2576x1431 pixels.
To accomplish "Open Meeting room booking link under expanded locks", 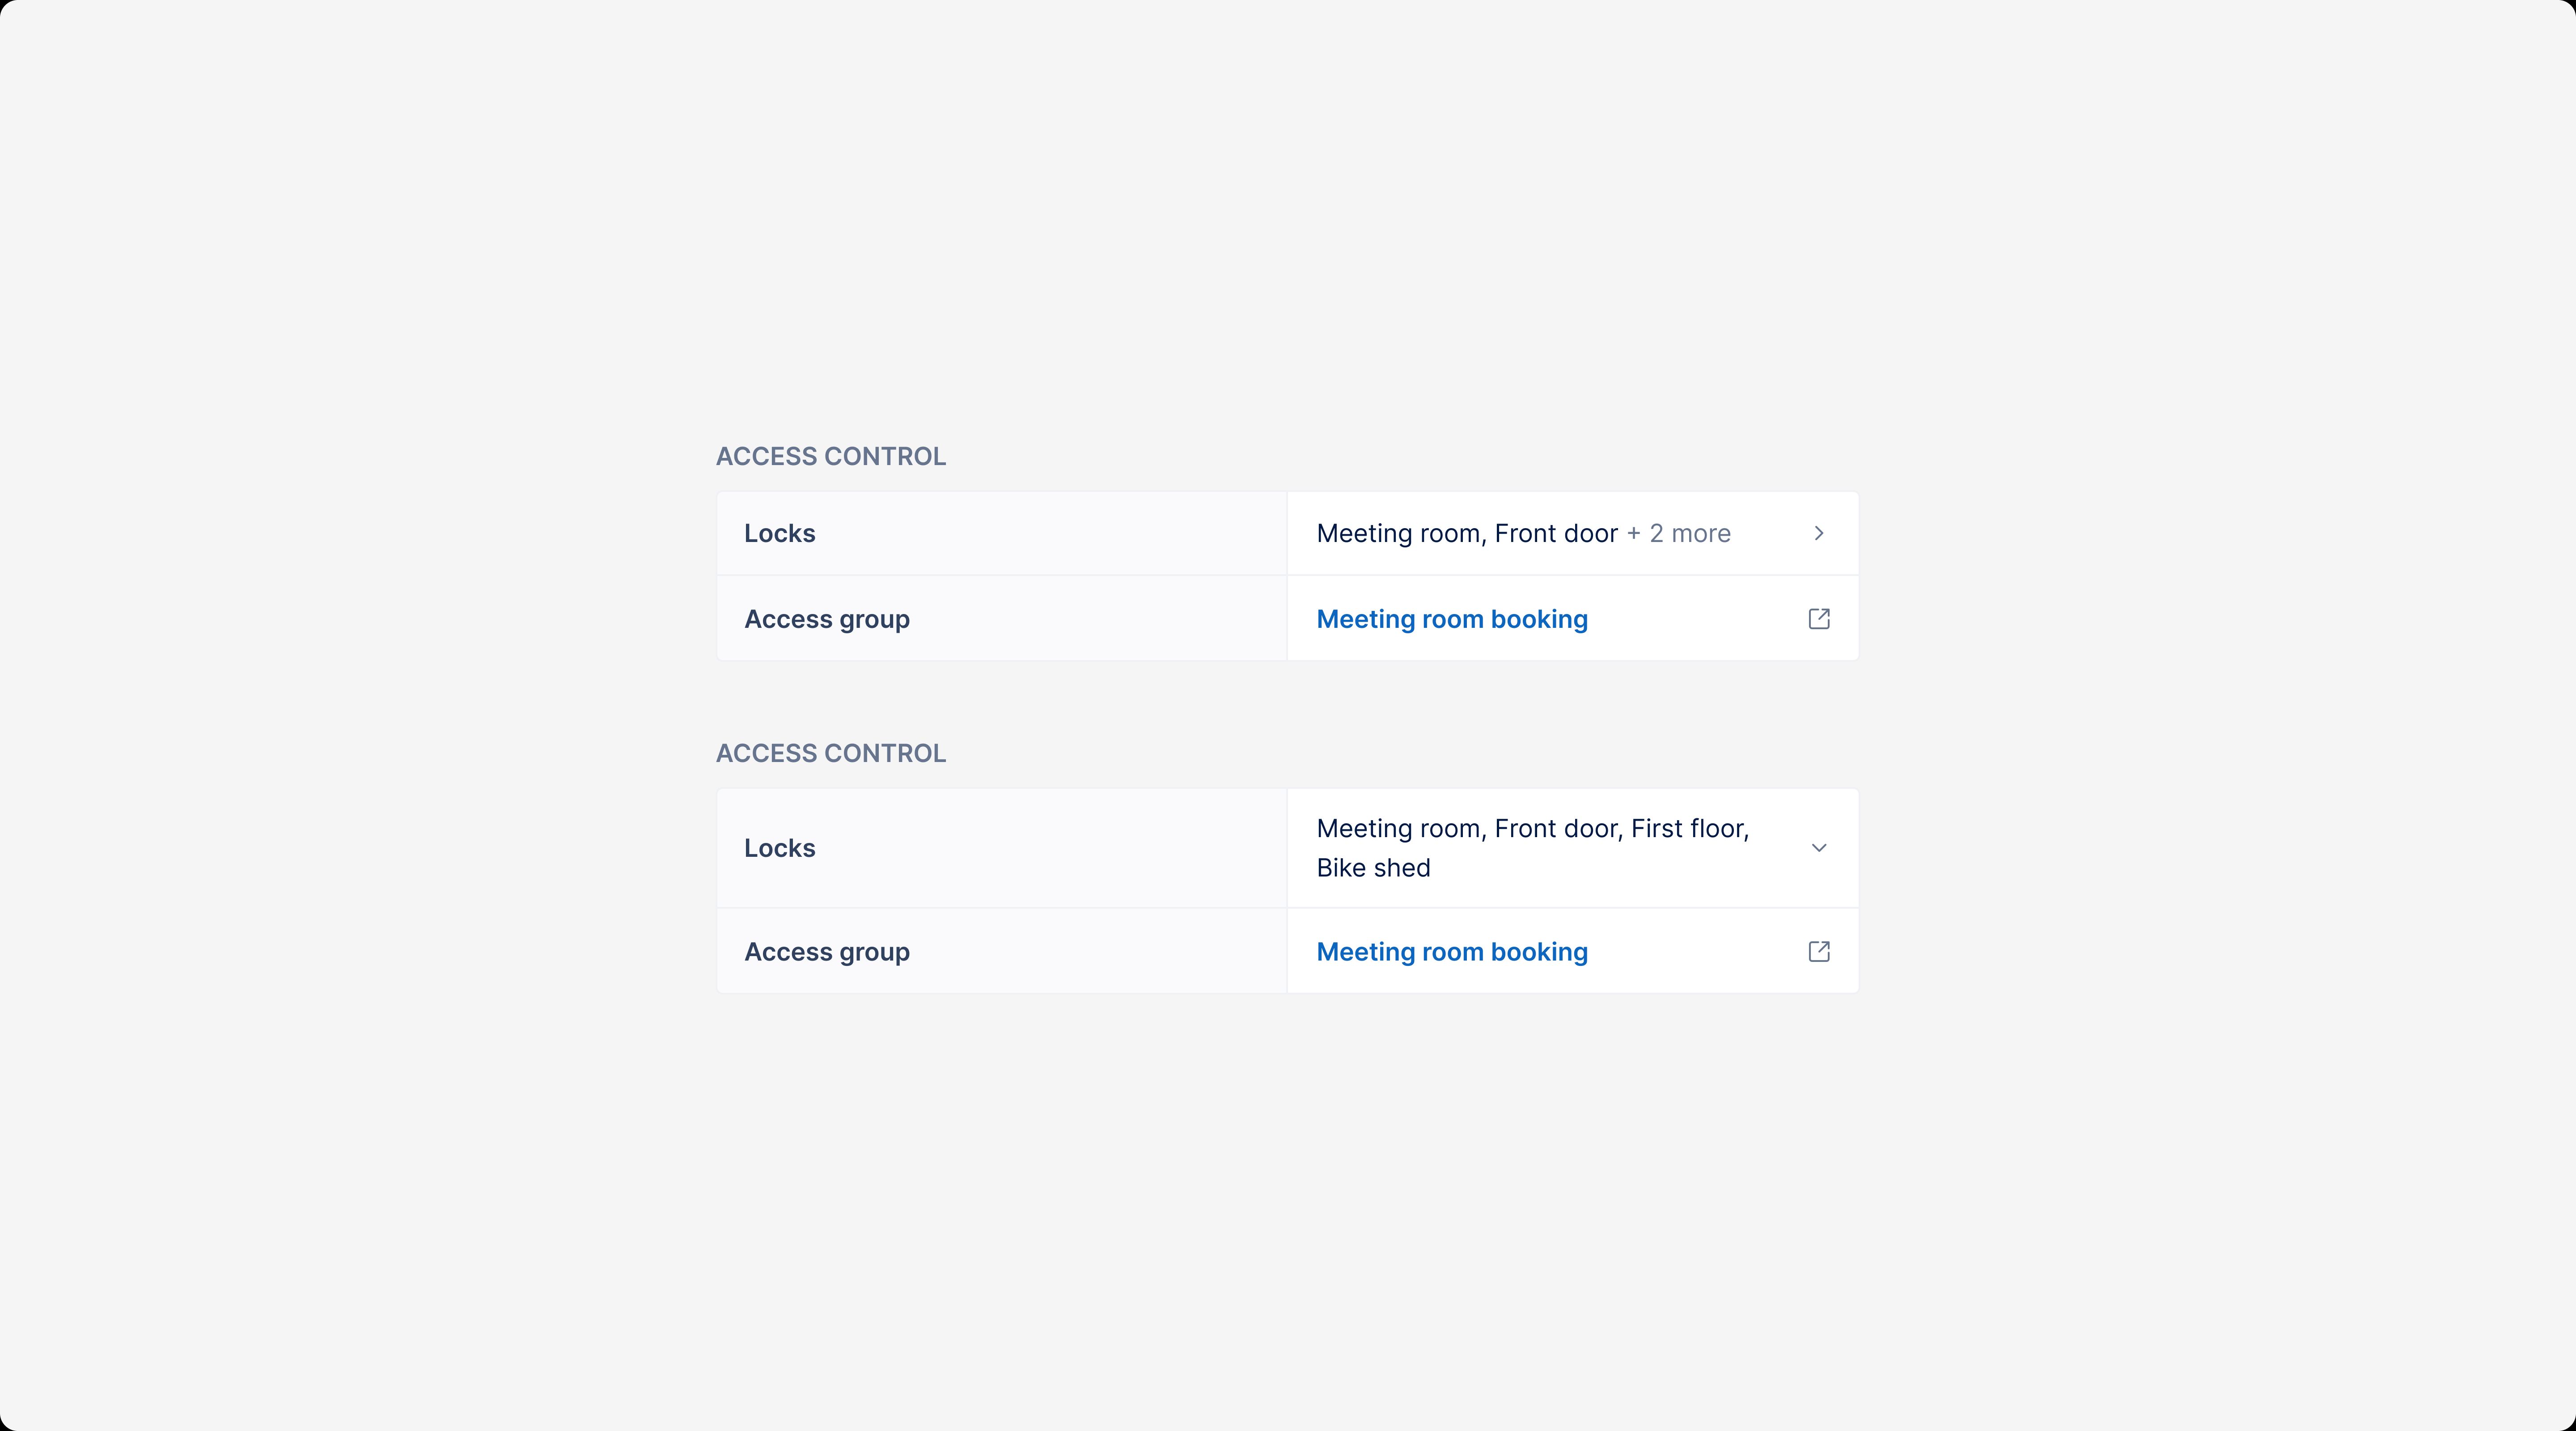I will click(x=1451, y=951).
